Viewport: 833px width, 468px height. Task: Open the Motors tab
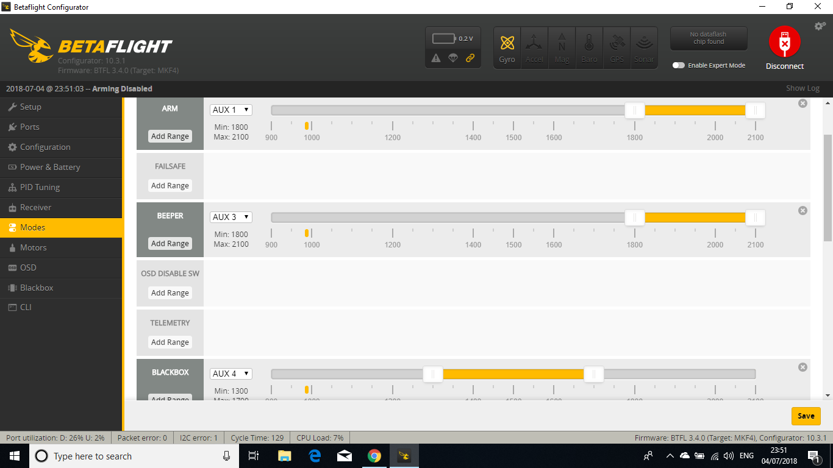(x=61, y=247)
